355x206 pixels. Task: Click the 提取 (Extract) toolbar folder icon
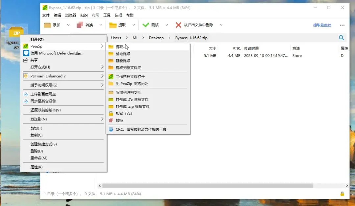point(113,25)
